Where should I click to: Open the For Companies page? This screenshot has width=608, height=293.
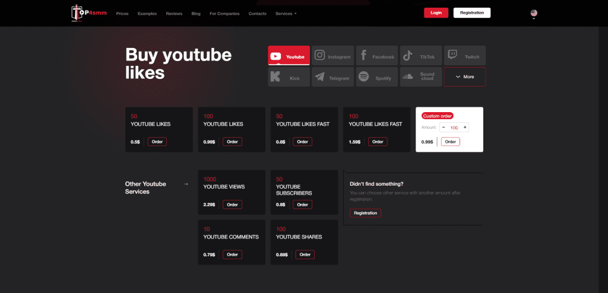[224, 14]
